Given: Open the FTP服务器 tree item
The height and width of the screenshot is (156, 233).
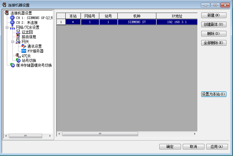Looking at the screenshot, I should tap(35, 51).
